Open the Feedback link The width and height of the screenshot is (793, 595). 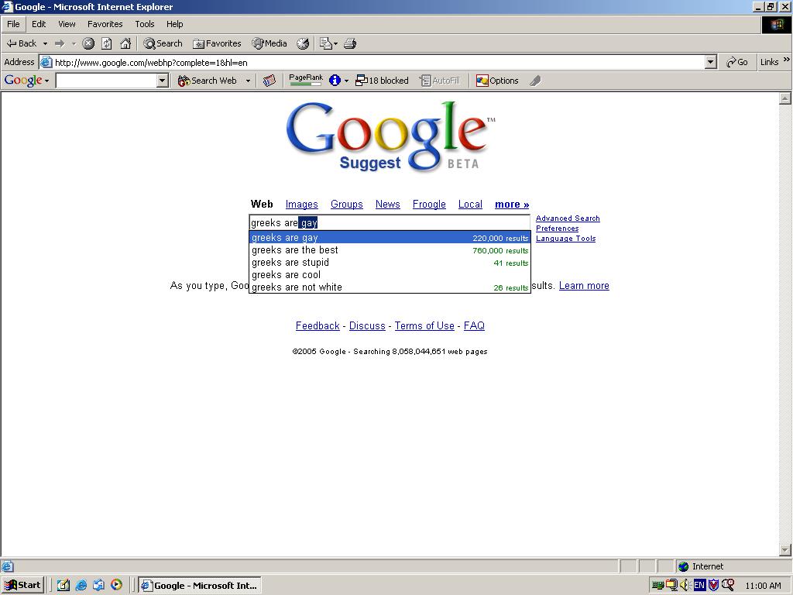(317, 325)
